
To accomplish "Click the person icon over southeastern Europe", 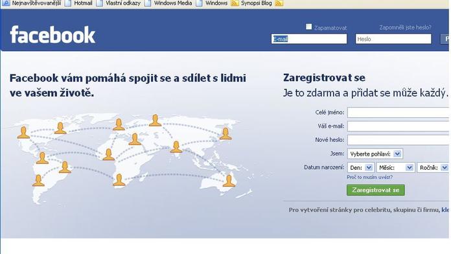I will [x=135, y=139].
